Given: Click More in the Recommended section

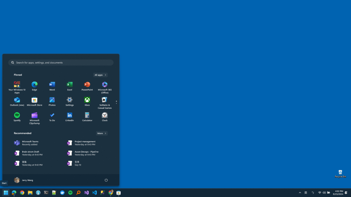Looking at the screenshot, I should (101, 133).
